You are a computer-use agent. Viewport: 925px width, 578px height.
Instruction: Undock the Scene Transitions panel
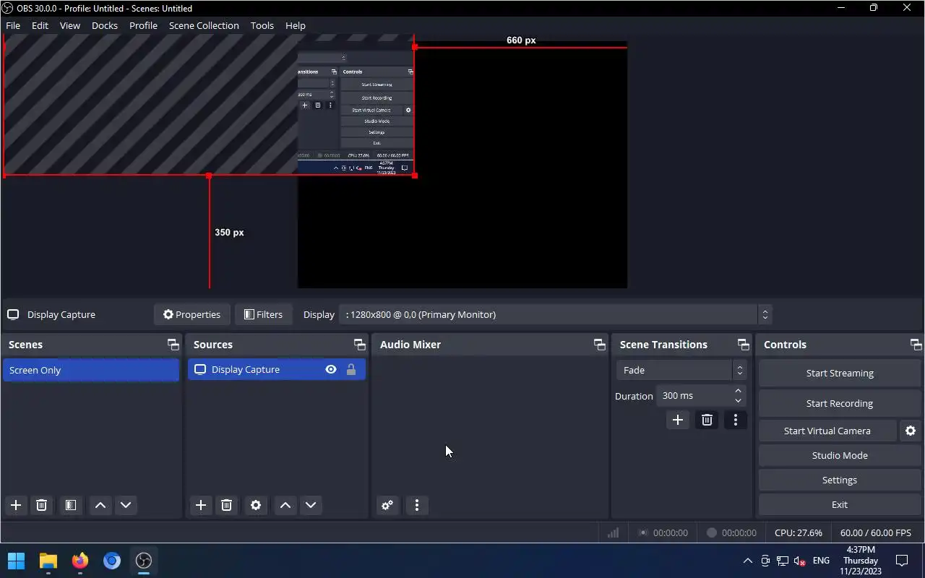click(743, 345)
